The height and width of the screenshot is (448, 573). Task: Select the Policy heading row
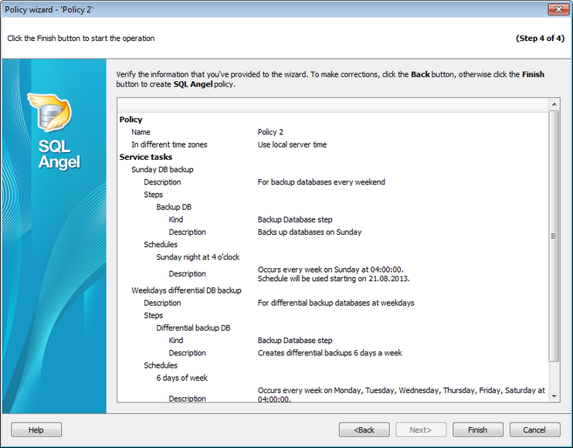coord(333,120)
